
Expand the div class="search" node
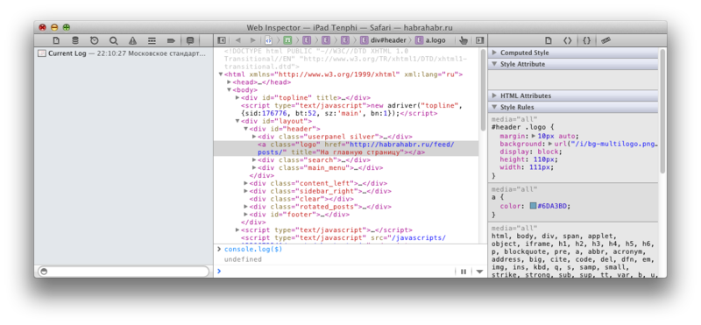(x=254, y=160)
